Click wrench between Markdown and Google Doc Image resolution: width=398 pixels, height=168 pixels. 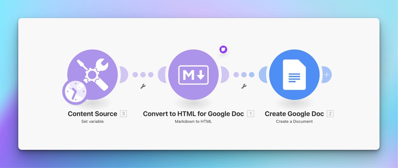tap(244, 86)
